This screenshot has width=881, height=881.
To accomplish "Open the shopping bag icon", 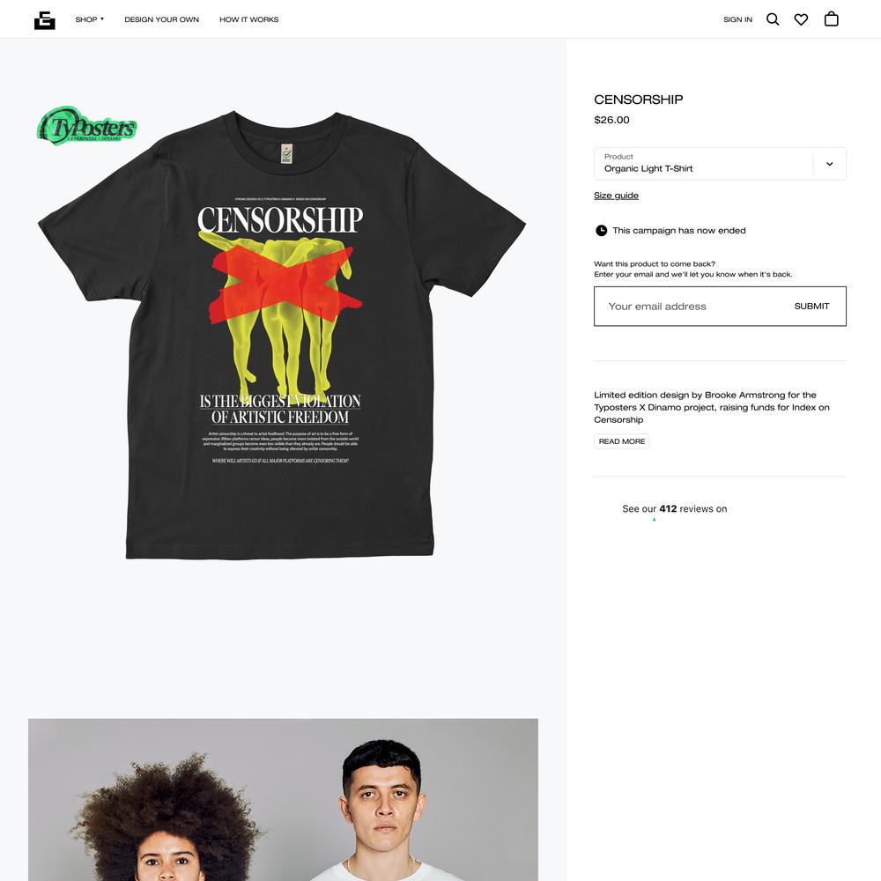I will coord(831,19).
